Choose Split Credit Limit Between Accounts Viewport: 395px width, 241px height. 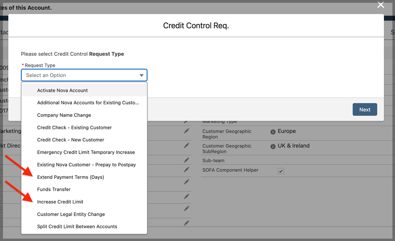(84, 227)
